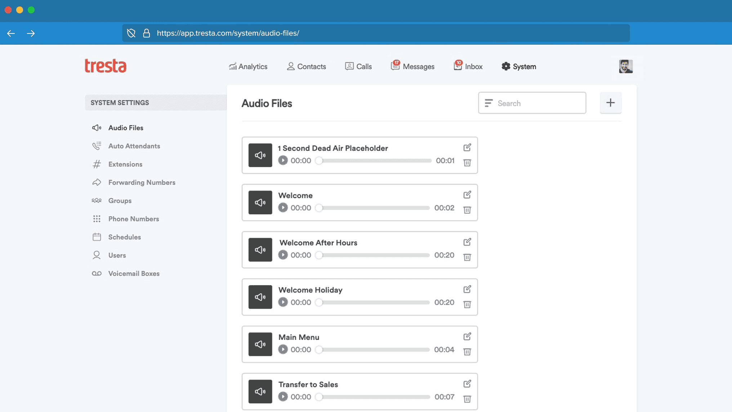Delete the 1 Second Dead Air Placeholder file
The image size is (732, 412).
[467, 163]
